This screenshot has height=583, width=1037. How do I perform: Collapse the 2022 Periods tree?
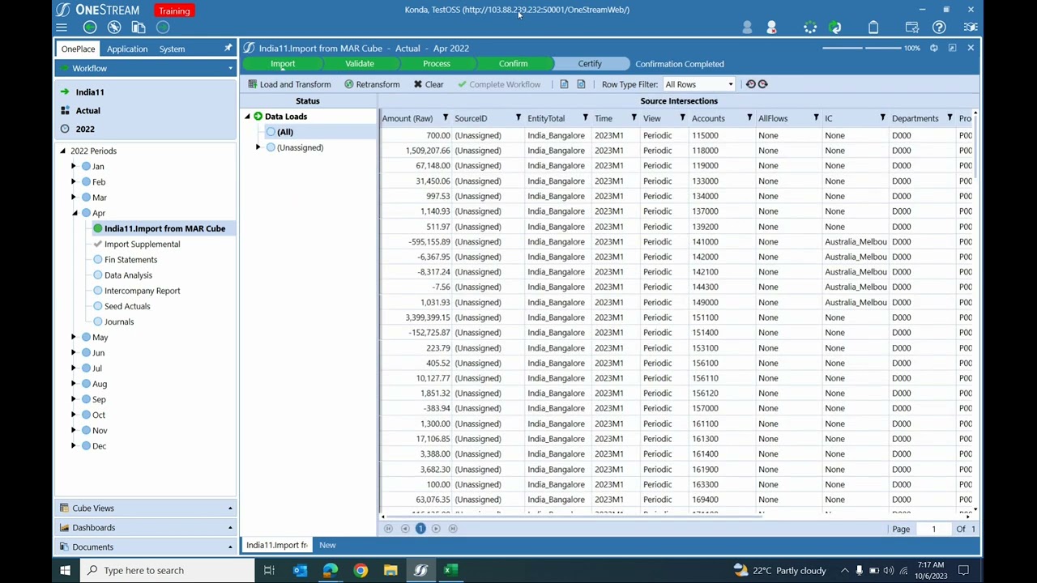tap(62, 151)
